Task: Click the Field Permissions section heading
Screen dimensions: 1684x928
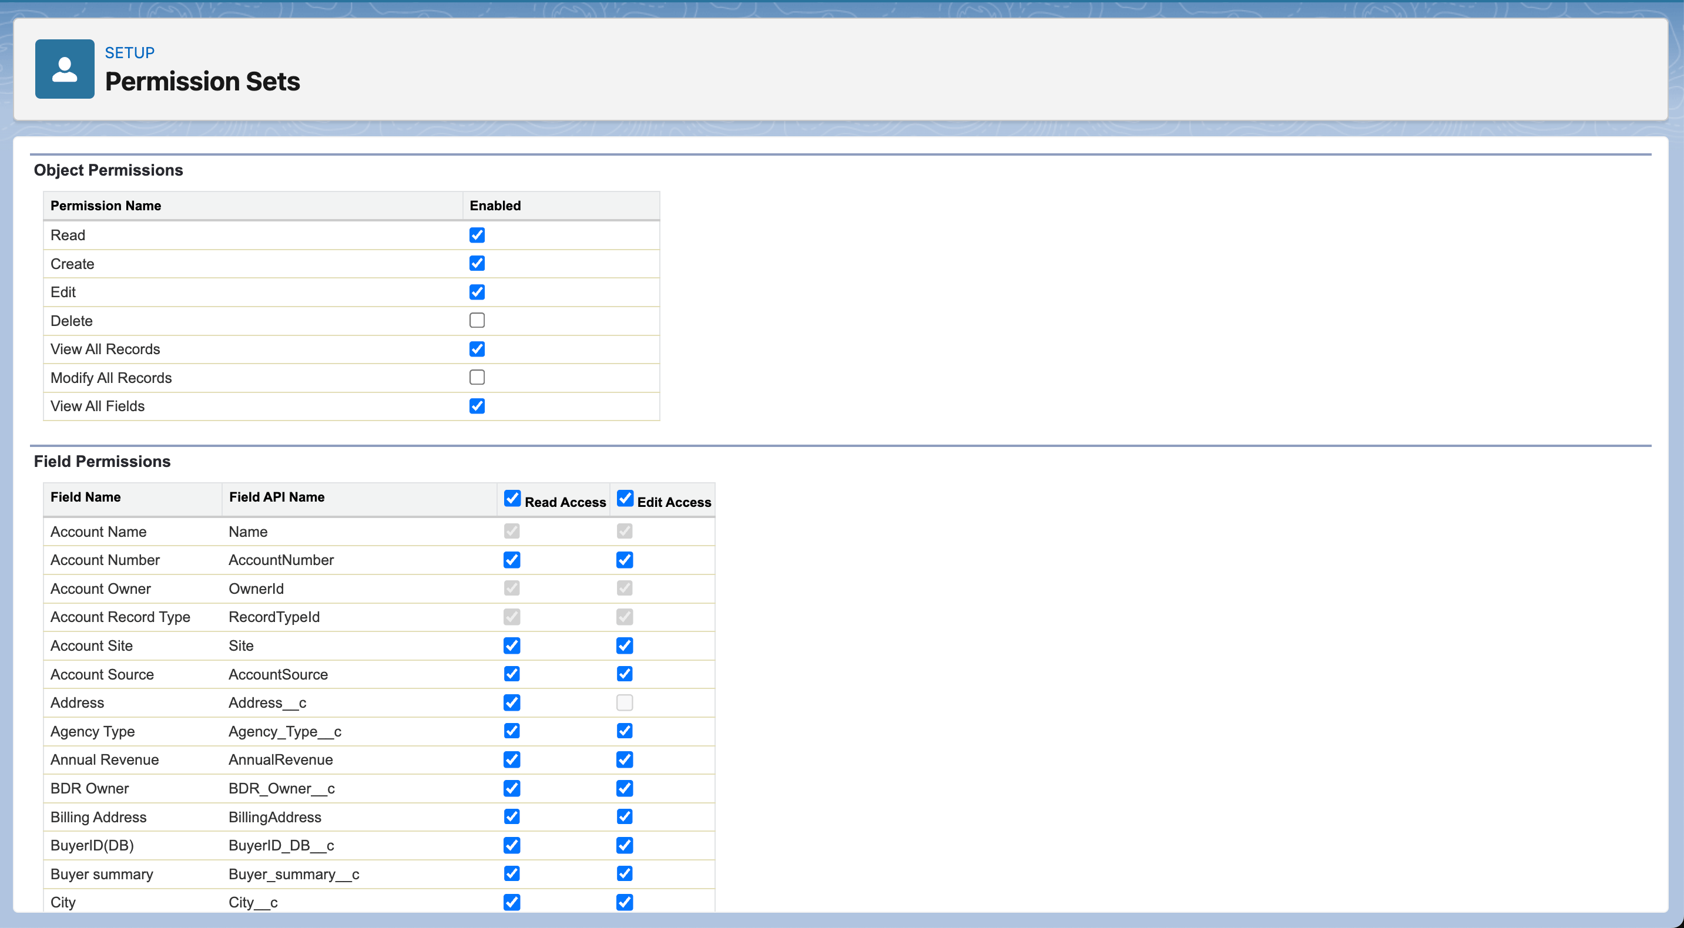Action: (102, 462)
